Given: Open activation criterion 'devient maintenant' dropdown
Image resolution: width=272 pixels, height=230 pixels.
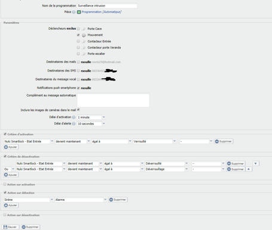Looking at the screenshot, I should click(x=72, y=141).
